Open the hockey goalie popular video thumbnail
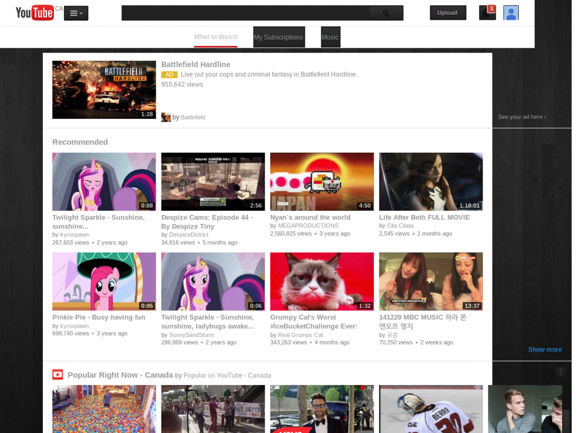This screenshot has width=578, height=433. tap(431, 409)
